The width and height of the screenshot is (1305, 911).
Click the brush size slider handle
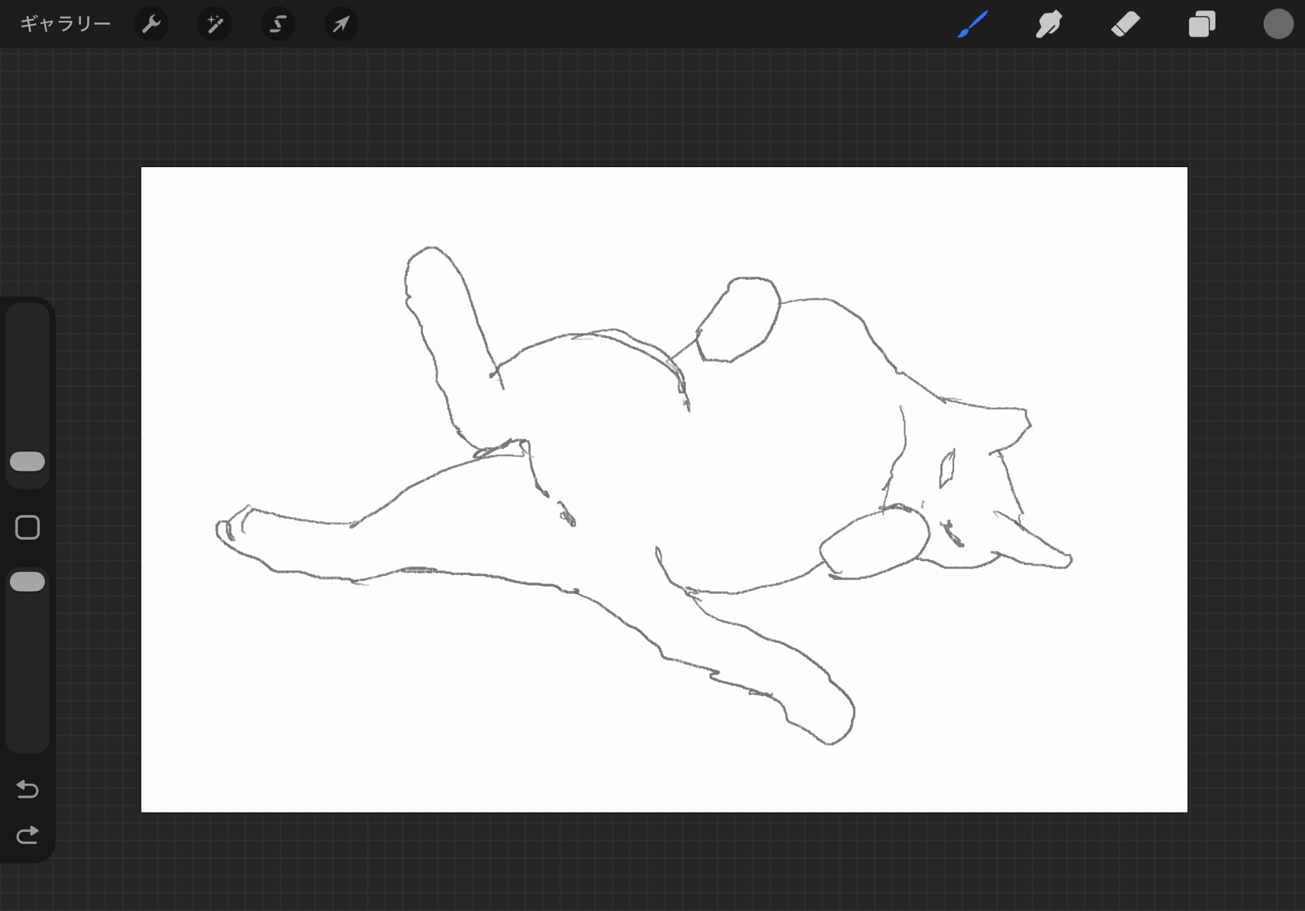(x=27, y=461)
